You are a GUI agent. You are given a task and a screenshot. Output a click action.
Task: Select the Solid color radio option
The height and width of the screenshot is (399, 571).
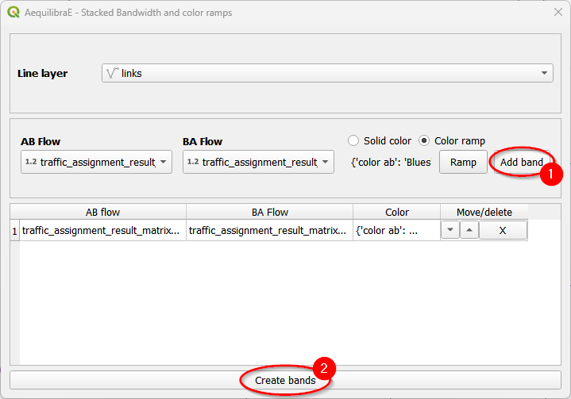tap(354, 140)
